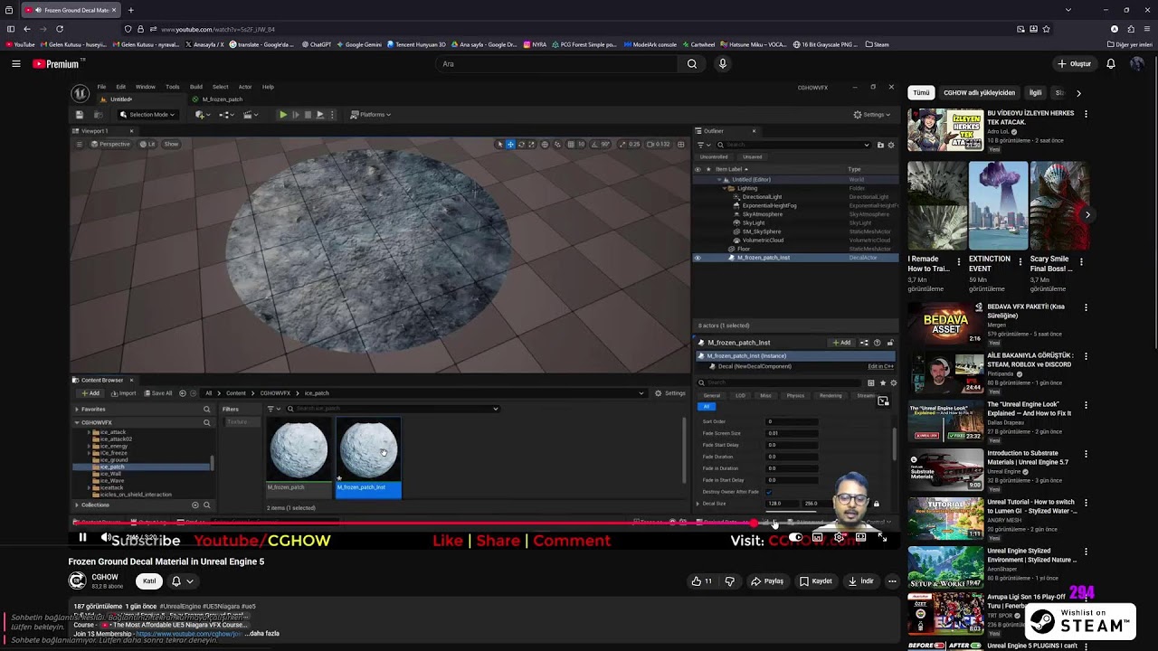Open the Actor menu
The height and width of the screenshot is (651, 1158).
click(x=244, y=87)
